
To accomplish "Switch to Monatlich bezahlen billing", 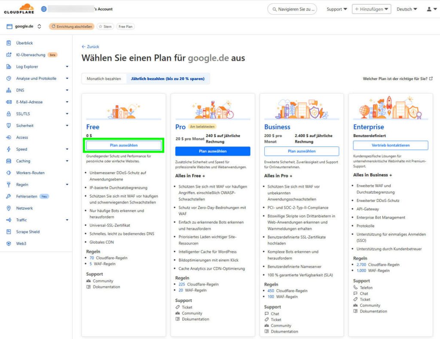I will (104, 79).
